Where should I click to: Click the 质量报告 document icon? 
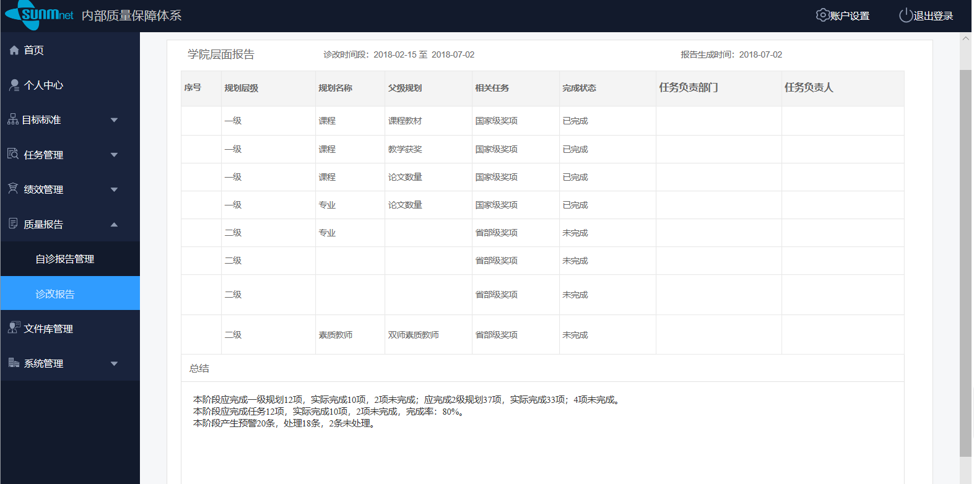pyautogui.click(x=13, y=223)
